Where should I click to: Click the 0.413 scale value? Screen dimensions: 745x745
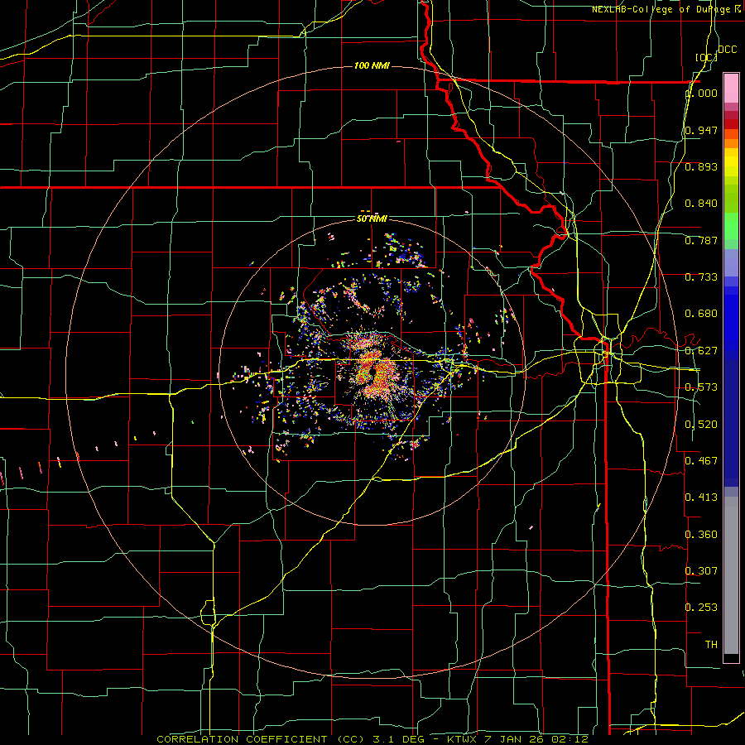coord(701,497)
